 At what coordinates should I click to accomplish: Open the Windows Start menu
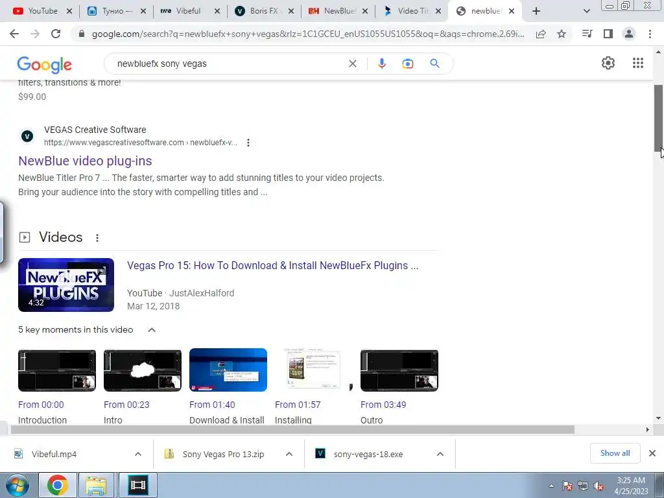coord(17,485)
